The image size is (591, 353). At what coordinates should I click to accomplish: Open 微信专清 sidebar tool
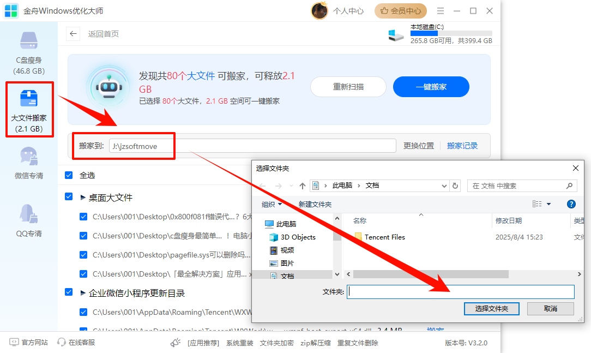pyautogui.click(x=29, y=163)
